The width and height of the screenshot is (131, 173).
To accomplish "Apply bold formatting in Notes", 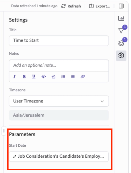I will coord(24,76).
